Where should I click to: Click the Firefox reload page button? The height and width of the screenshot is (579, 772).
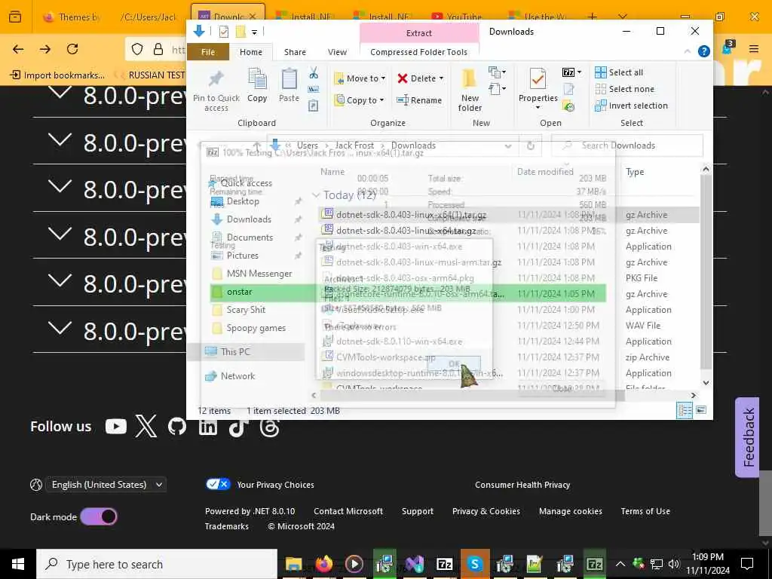point(72,49)
